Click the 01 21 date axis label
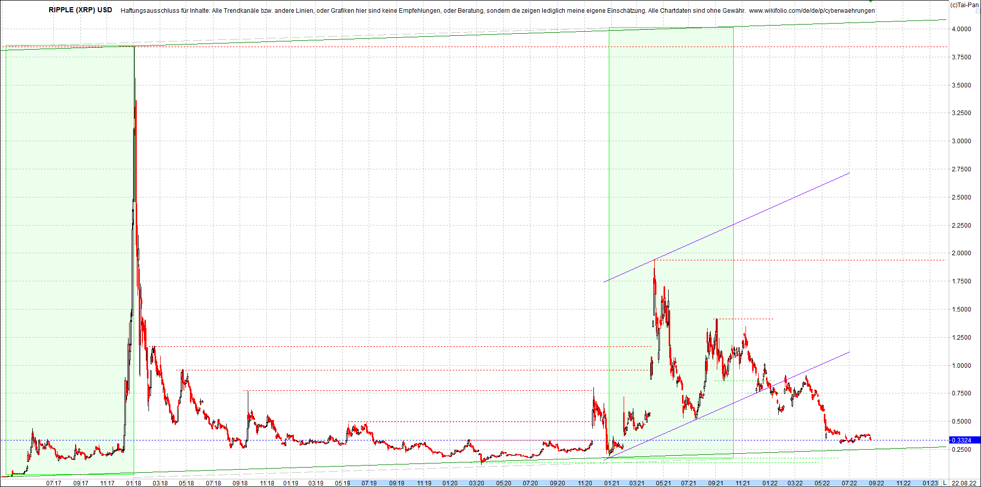The width and height of the screenshot is (981, 487). 611,483
